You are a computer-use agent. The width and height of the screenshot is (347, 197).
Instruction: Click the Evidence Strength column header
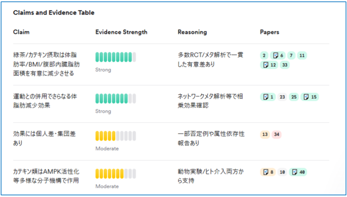tap(121, 32)
